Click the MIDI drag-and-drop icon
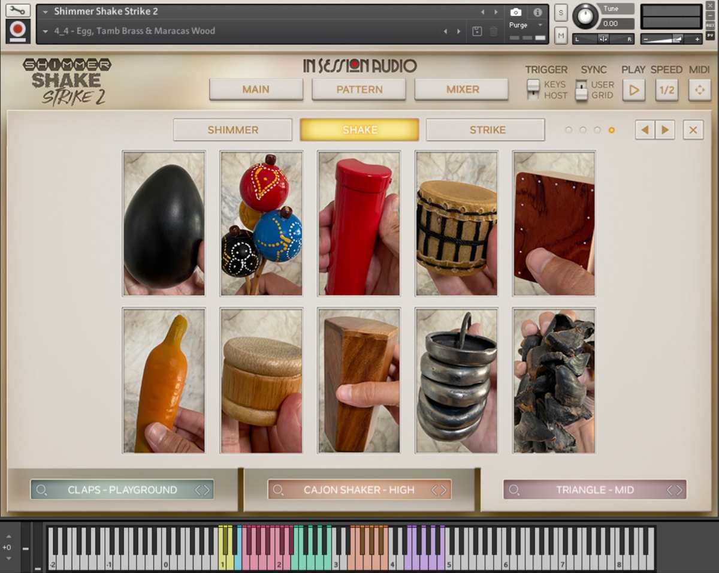 click(699, 91)
